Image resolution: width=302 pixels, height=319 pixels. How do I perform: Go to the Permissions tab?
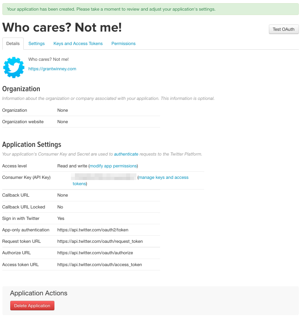click(123, 43)
